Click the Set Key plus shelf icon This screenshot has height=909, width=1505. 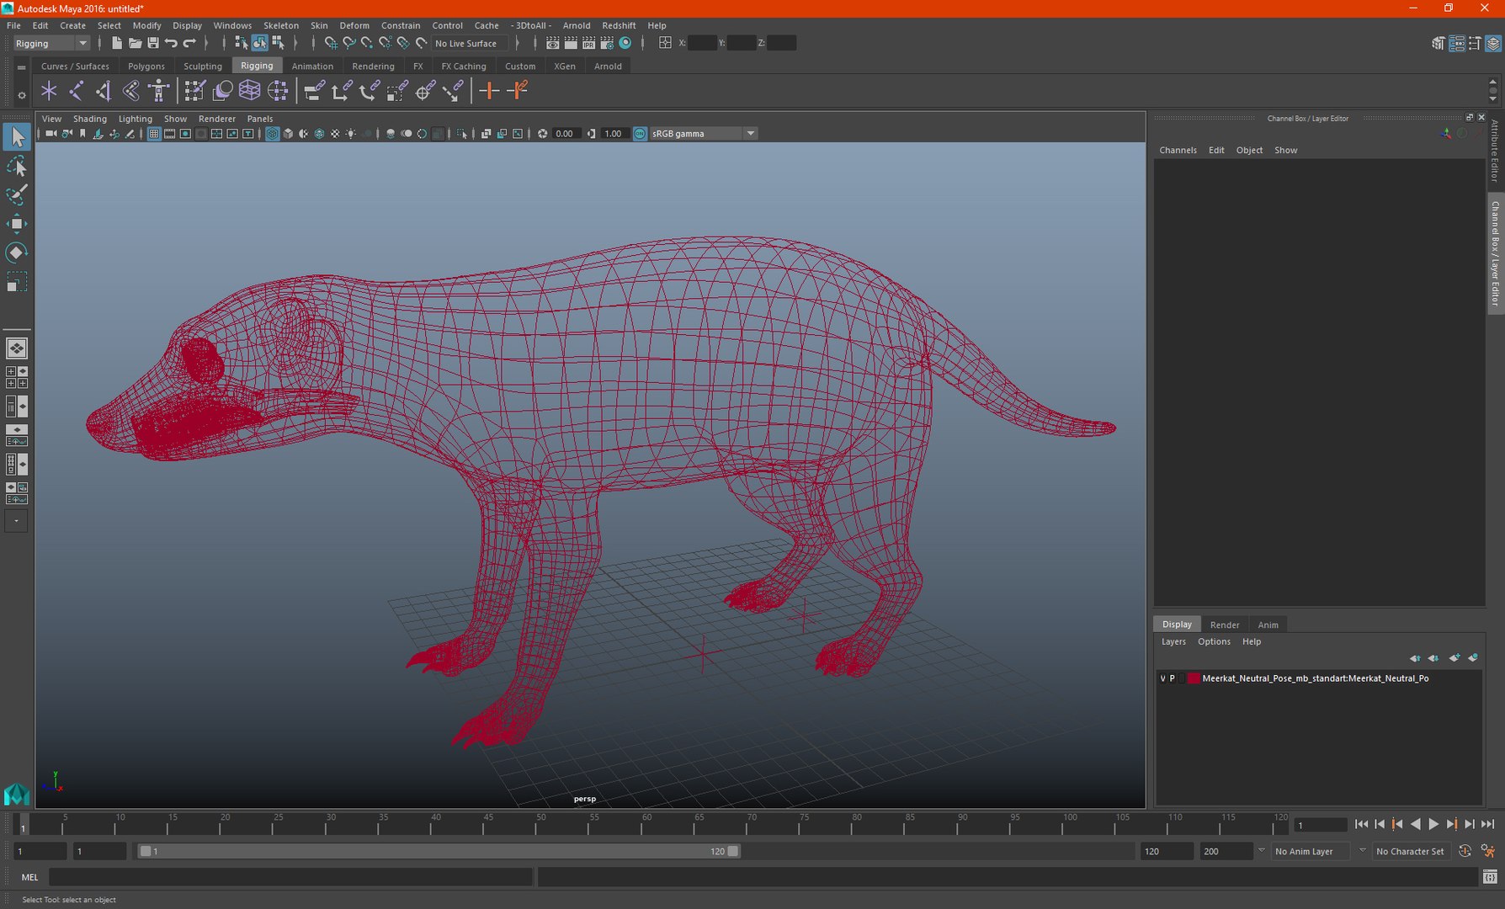(489, 91)
